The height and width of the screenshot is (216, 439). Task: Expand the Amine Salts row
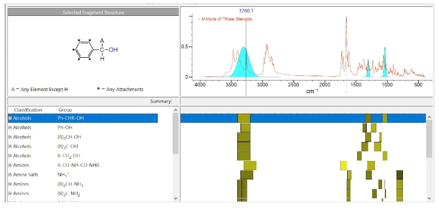pyautogui.click(x=10, y=175)
